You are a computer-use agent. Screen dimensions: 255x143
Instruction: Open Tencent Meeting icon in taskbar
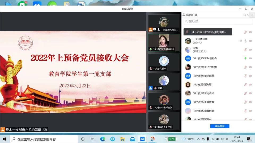143,139
